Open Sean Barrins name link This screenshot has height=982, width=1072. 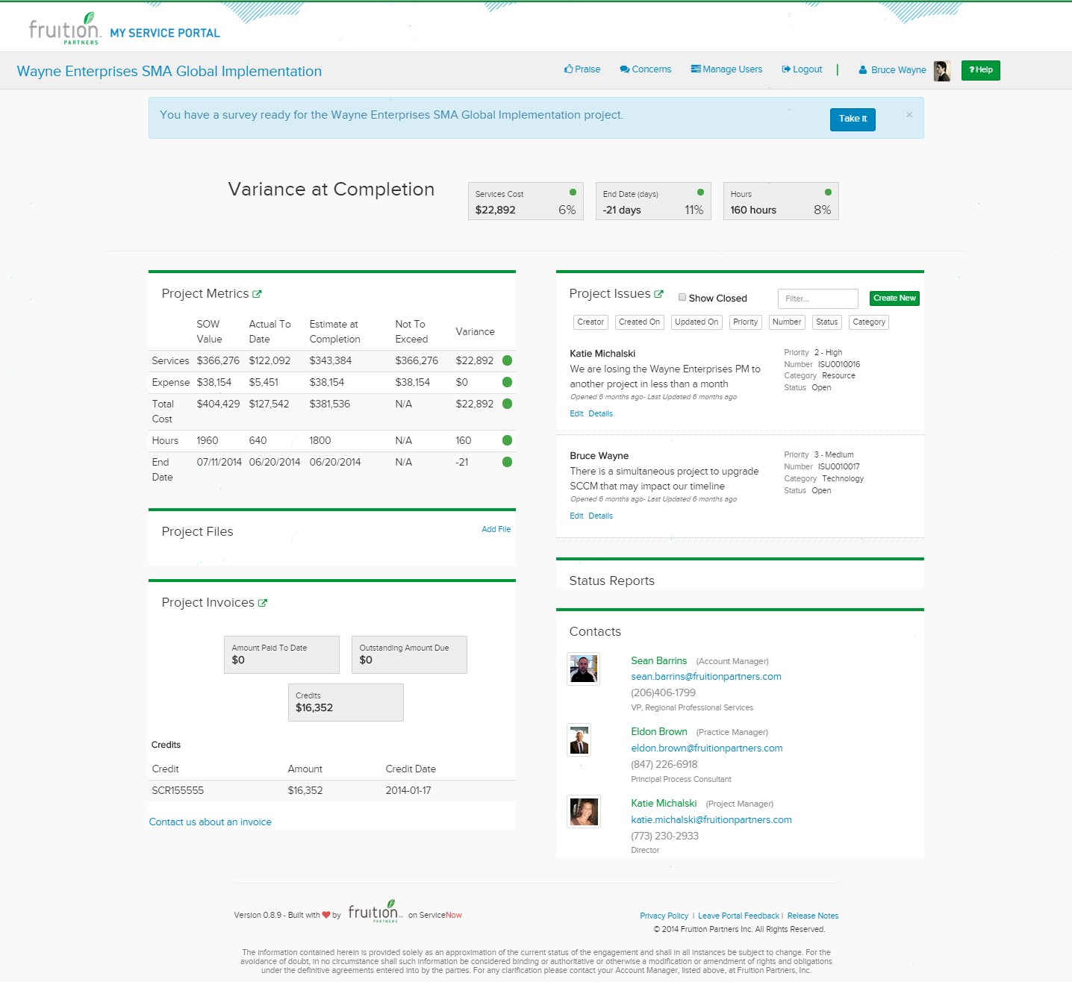[658, 660]
